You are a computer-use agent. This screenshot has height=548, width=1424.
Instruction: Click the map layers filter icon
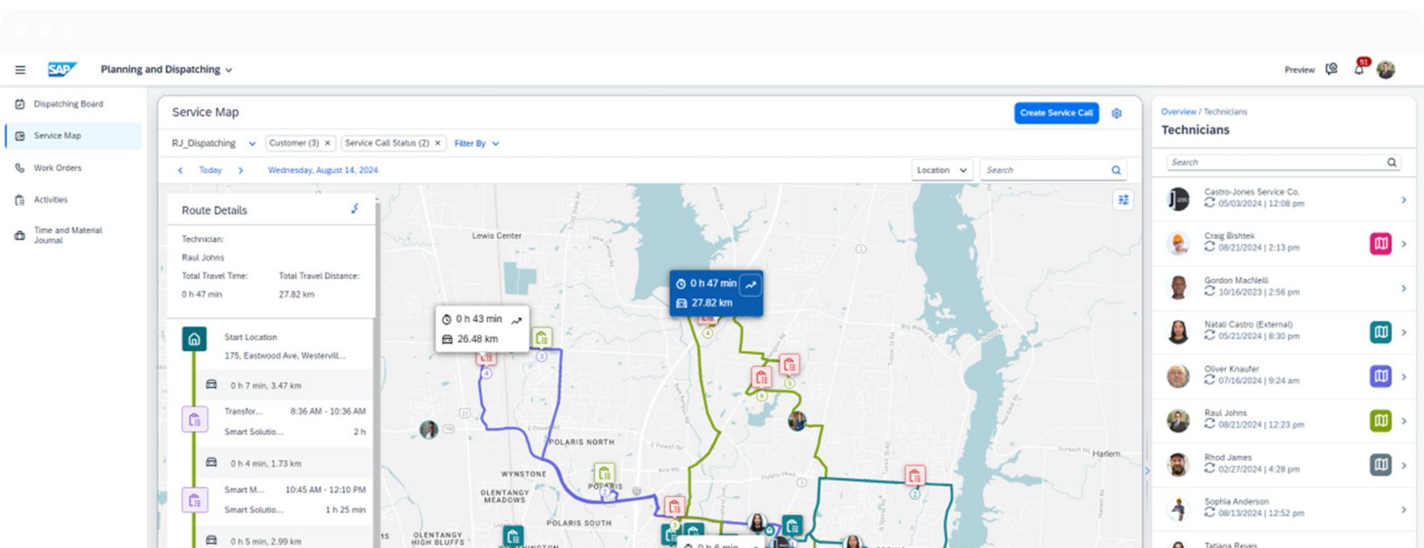tap(1122, 200)
